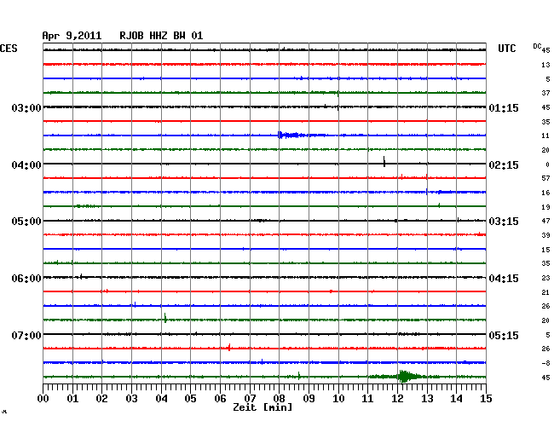Select the '15' minute axis tick label
Viewport: 554px width, 421px height.
click(486, 399)
